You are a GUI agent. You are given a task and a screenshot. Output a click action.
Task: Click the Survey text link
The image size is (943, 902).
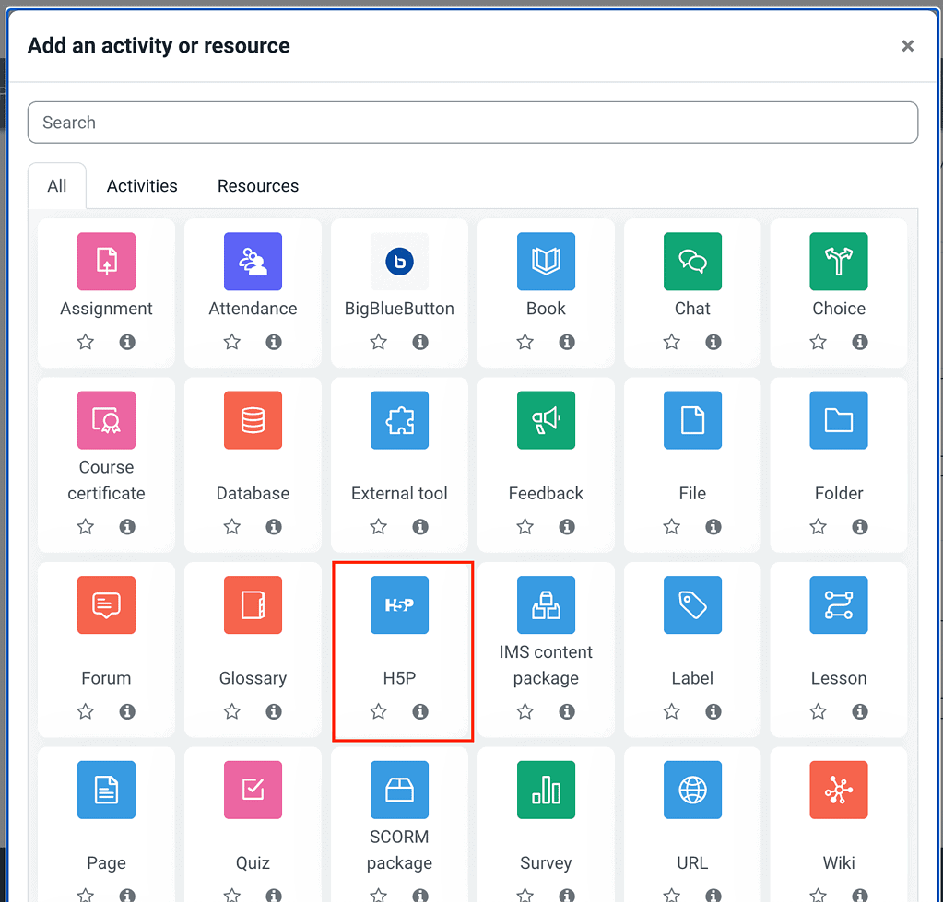[x=546, y=863]
